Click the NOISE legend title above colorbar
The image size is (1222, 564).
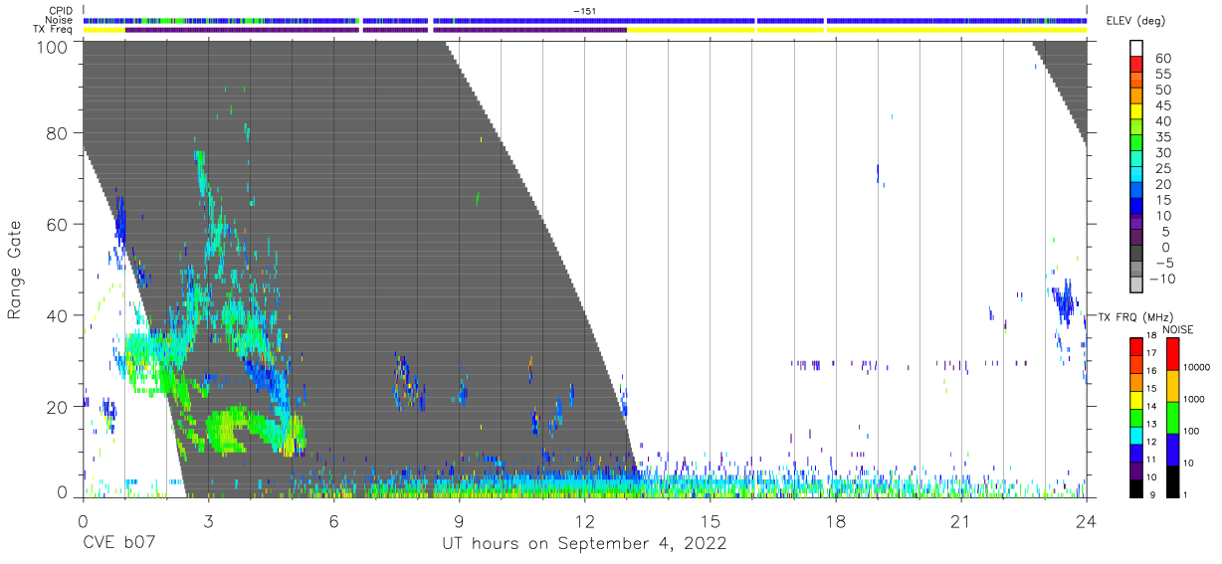(x=1179, y=329)
